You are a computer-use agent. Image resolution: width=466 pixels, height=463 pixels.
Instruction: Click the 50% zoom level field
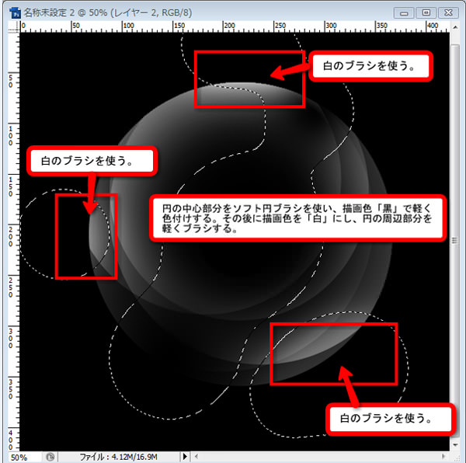23,458
